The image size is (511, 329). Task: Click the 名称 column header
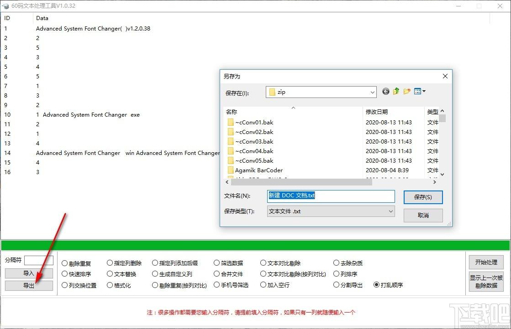click(x=231, y=112)
